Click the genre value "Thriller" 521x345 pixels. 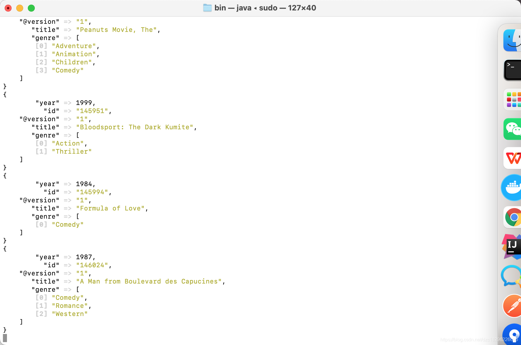click(72, 152)
